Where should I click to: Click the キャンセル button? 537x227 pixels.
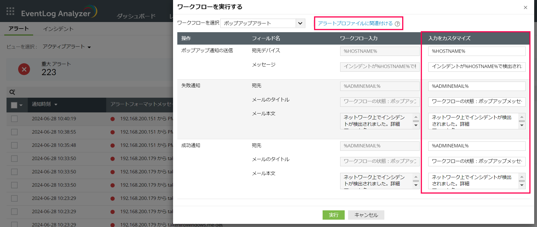(x=366, y=215)
